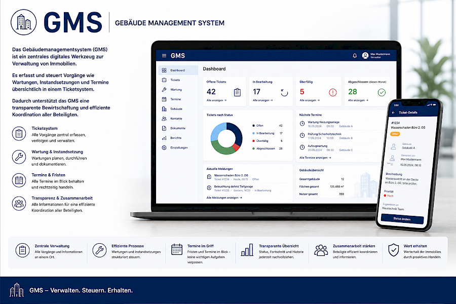Click the Dashboard grid icon in sidebar
The image size is (456, 304).
pos(164,70)
